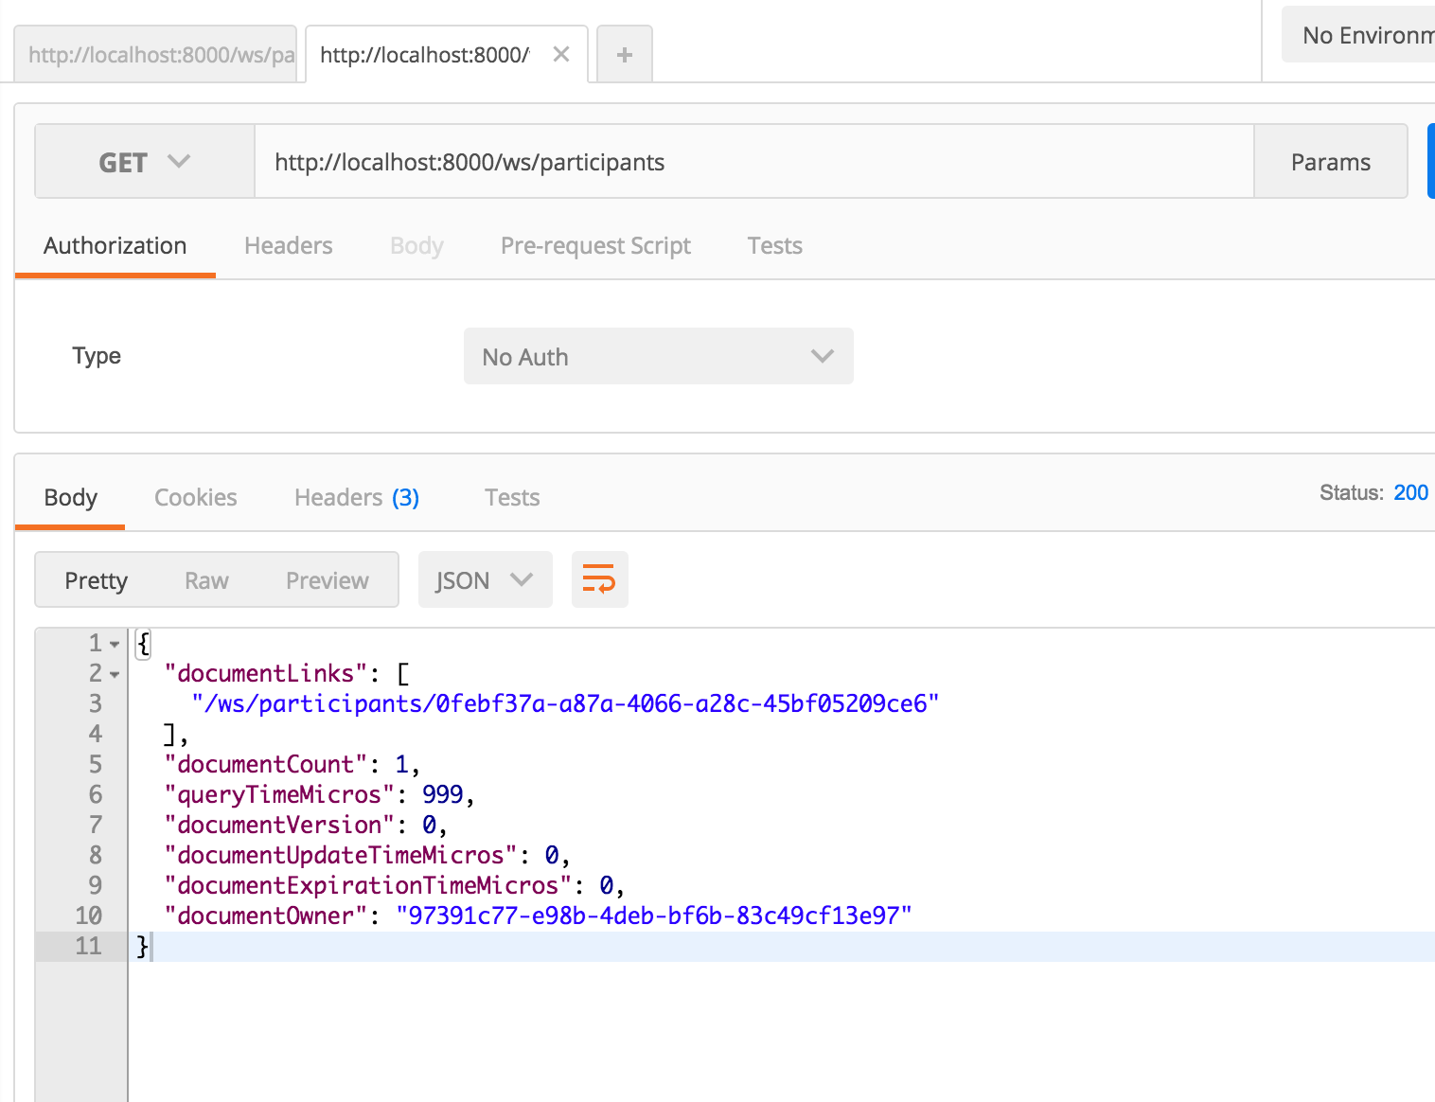Image resolution: width=1435 pixels, height=1102 pixels.
Task: Click the "documentUpdateTimeMicros" key
Action: 340,855
